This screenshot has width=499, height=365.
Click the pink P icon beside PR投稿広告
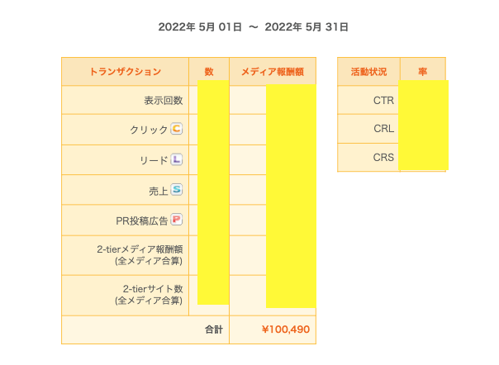point(176,220)
